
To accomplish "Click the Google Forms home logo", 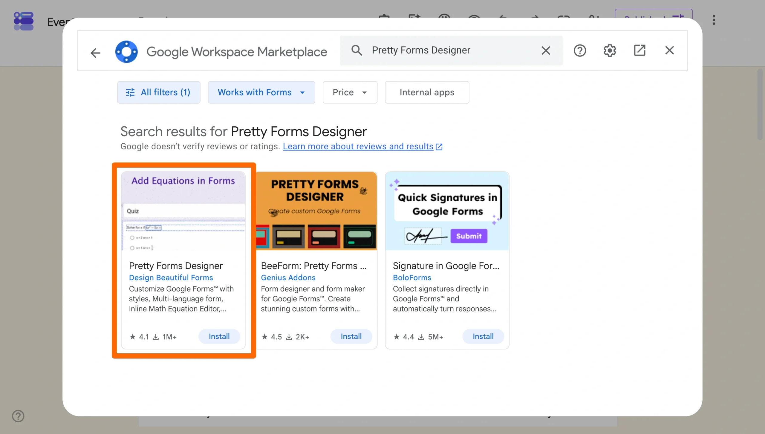I will point(24,21).
